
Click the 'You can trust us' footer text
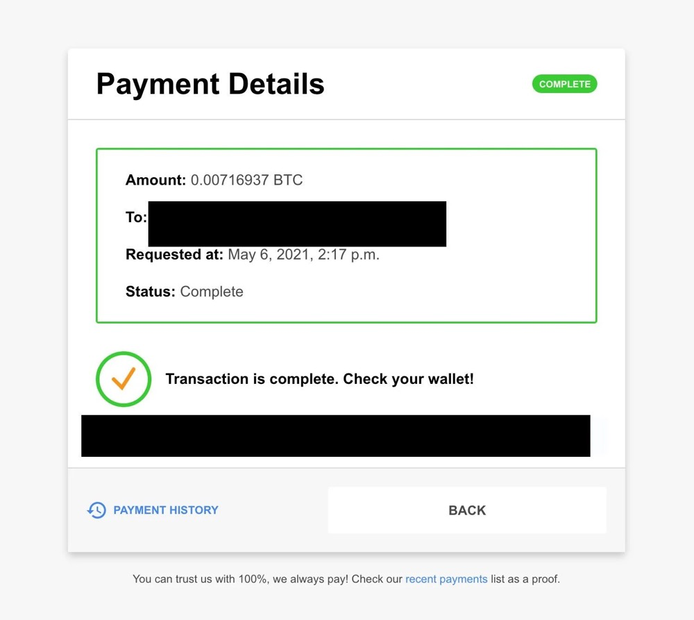coord(267,578)
